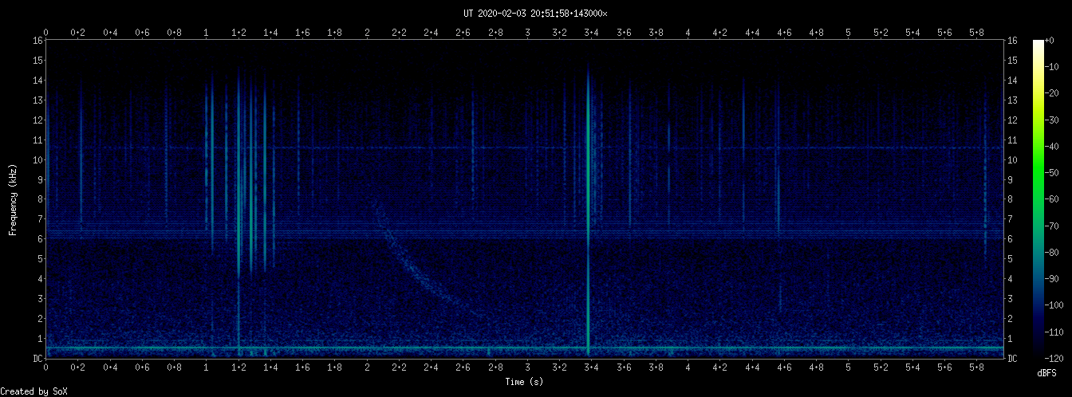Click the "2.6" tick on top time axis
Viewport: 1072px width, 397px height.
tap(463, 32)
